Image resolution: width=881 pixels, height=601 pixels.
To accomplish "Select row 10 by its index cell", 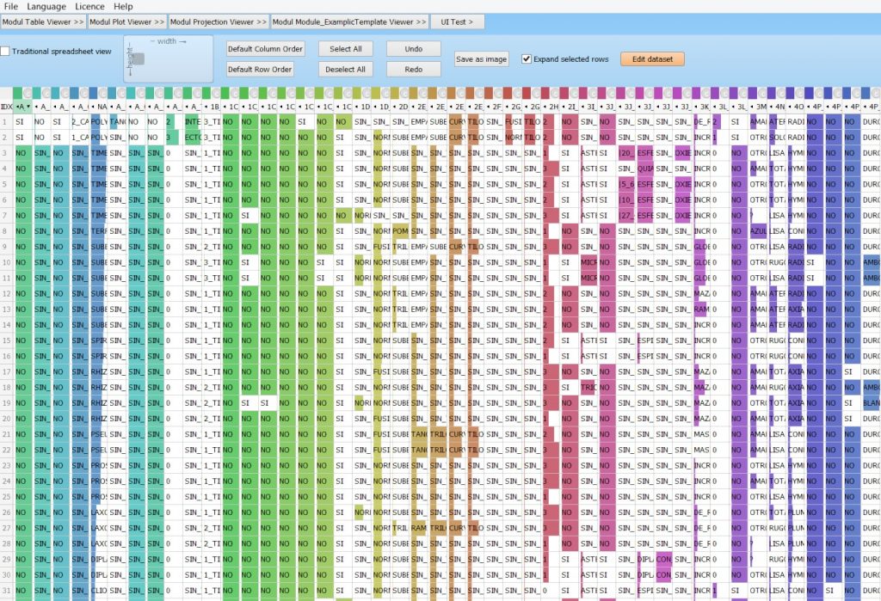I will [6, 262].
